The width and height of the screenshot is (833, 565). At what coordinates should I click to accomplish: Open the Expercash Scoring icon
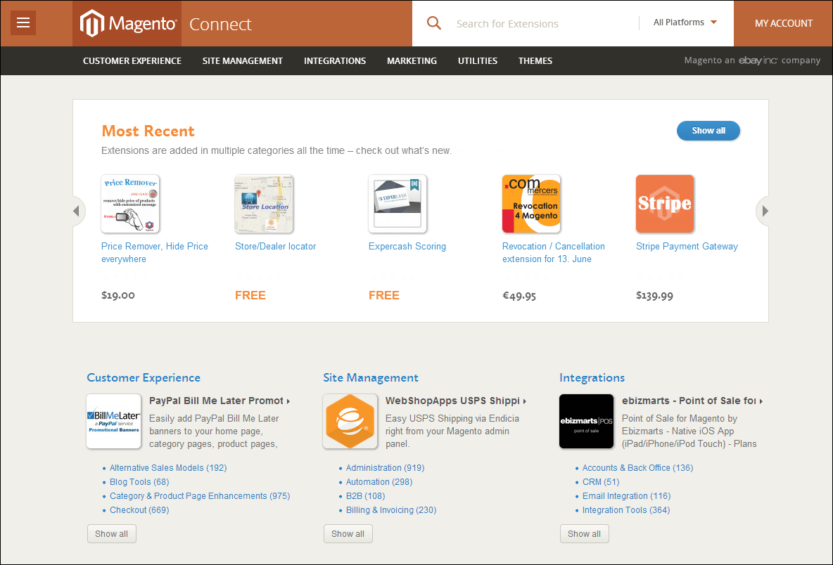click(x=398, y=204)
